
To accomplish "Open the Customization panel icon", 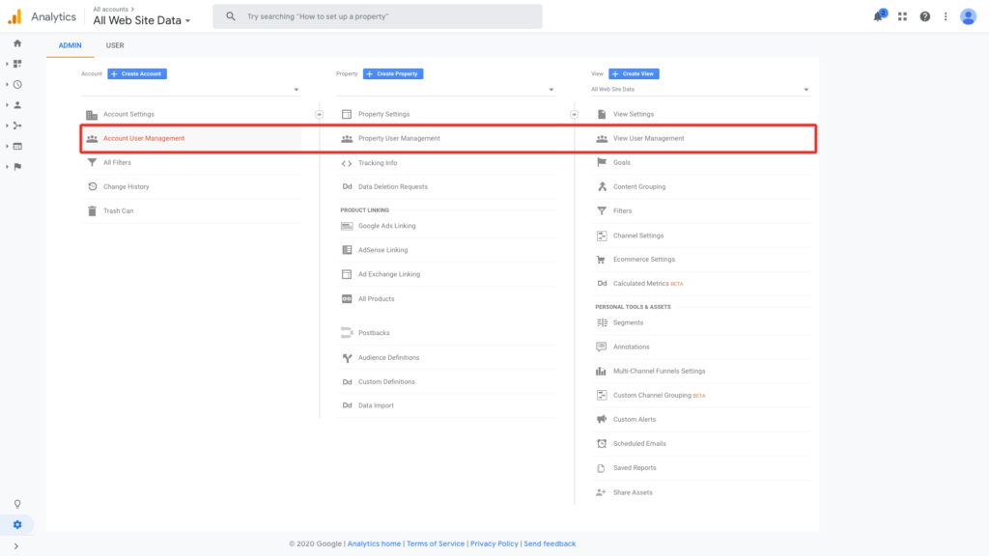I will [x=17, y=63].
